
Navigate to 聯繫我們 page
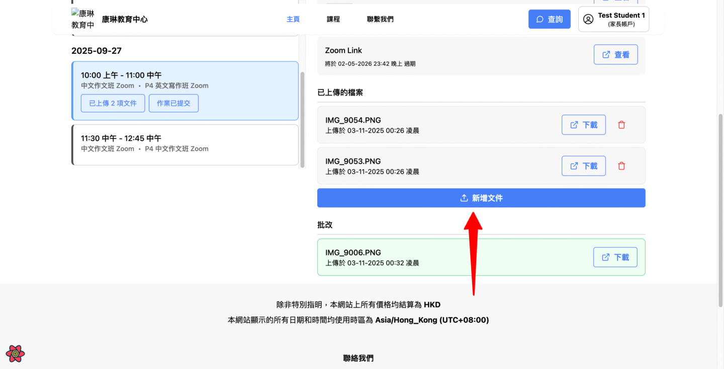click(x=380, y=19)
